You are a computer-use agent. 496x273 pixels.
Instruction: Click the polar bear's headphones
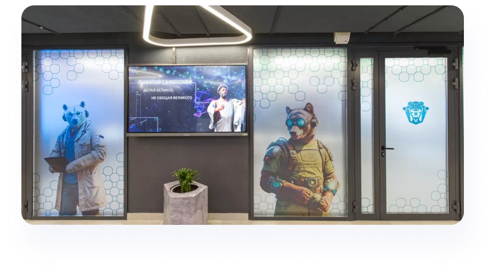(x=65, y=116)
